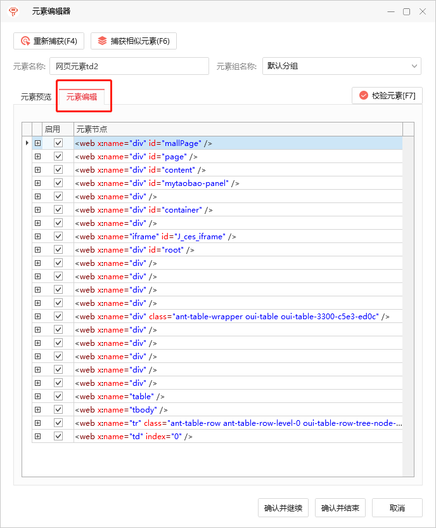
Task: Uncheck the ant-table-wrapper node checkbox
Action: click(x=58, y=316)
